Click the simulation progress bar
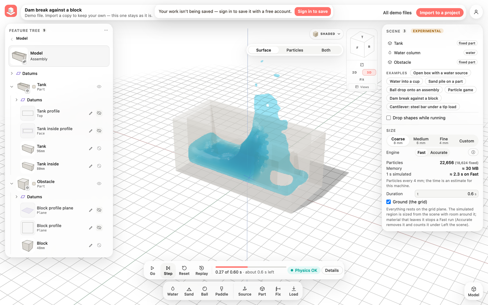 point(251,267)
